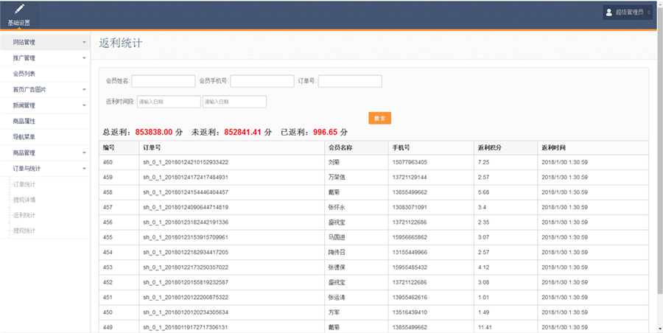Expand the 商品管理 sidebar arrow
Image resolution: width=663 pixels, height=333 pixels.
84,153
